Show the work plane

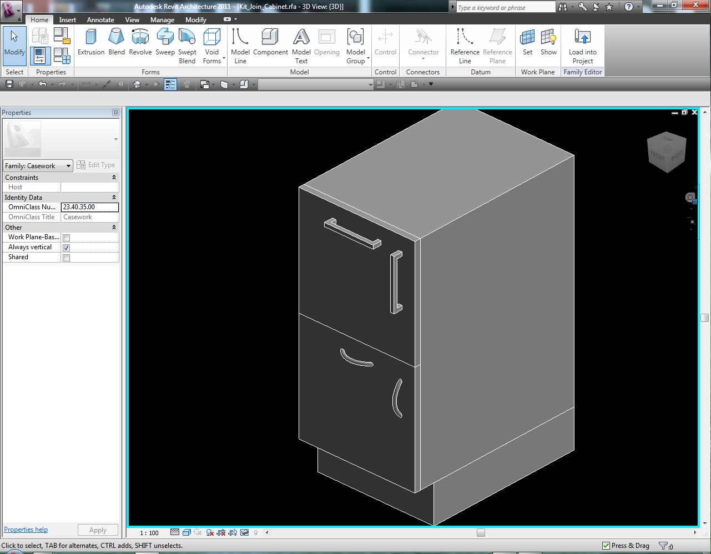click(x=548, y=43)
